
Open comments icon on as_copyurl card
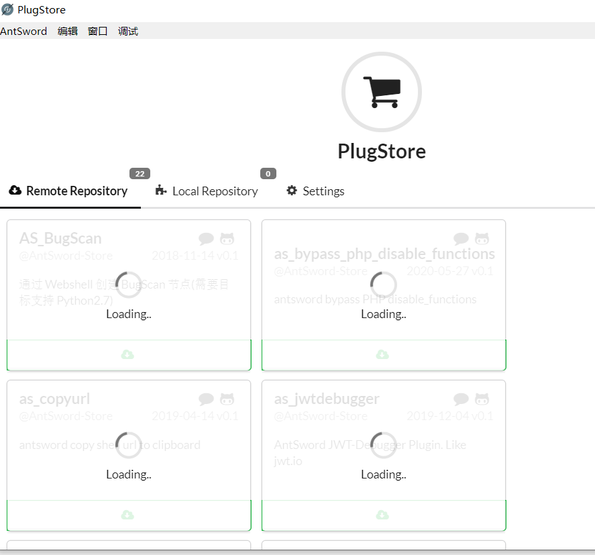207,399
